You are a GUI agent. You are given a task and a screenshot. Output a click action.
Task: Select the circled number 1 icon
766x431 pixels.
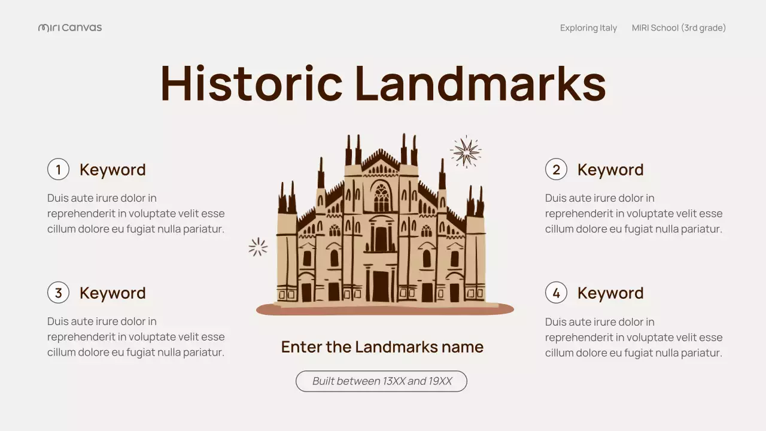click(58, 169)
